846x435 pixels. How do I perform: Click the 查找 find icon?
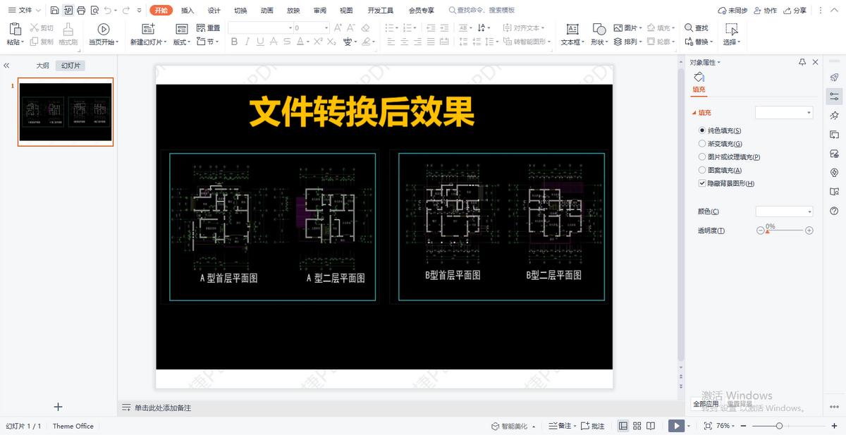click(x=697, y=27)
